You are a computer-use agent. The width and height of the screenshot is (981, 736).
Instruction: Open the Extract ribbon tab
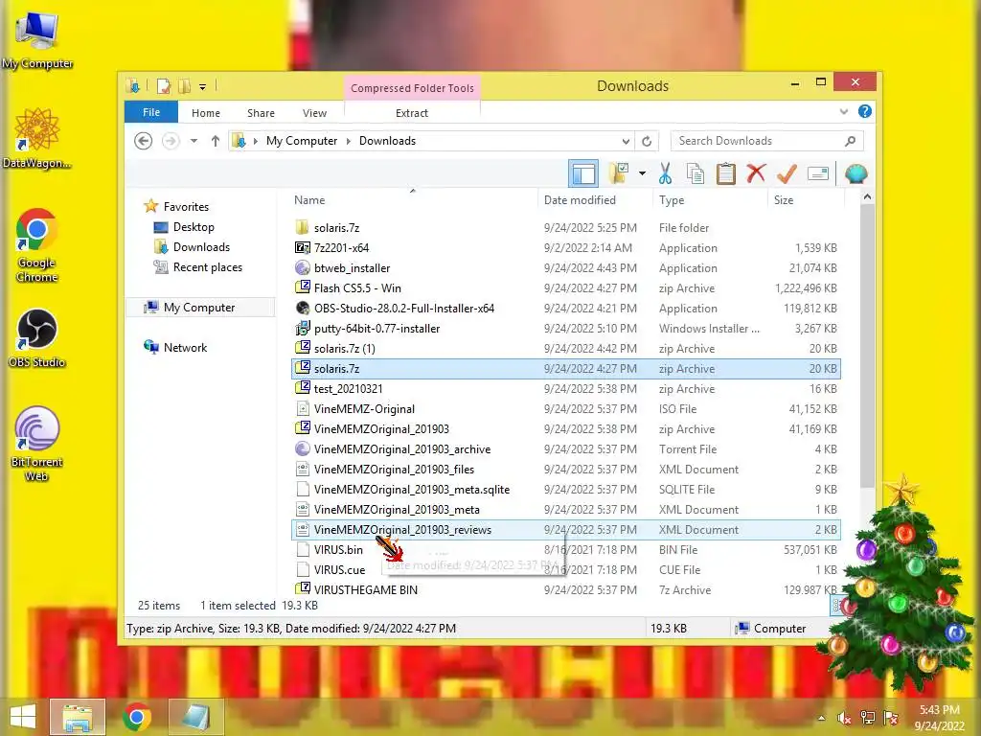pos(412,113)
